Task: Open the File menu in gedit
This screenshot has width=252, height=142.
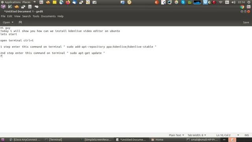Action: click(3, 16)
